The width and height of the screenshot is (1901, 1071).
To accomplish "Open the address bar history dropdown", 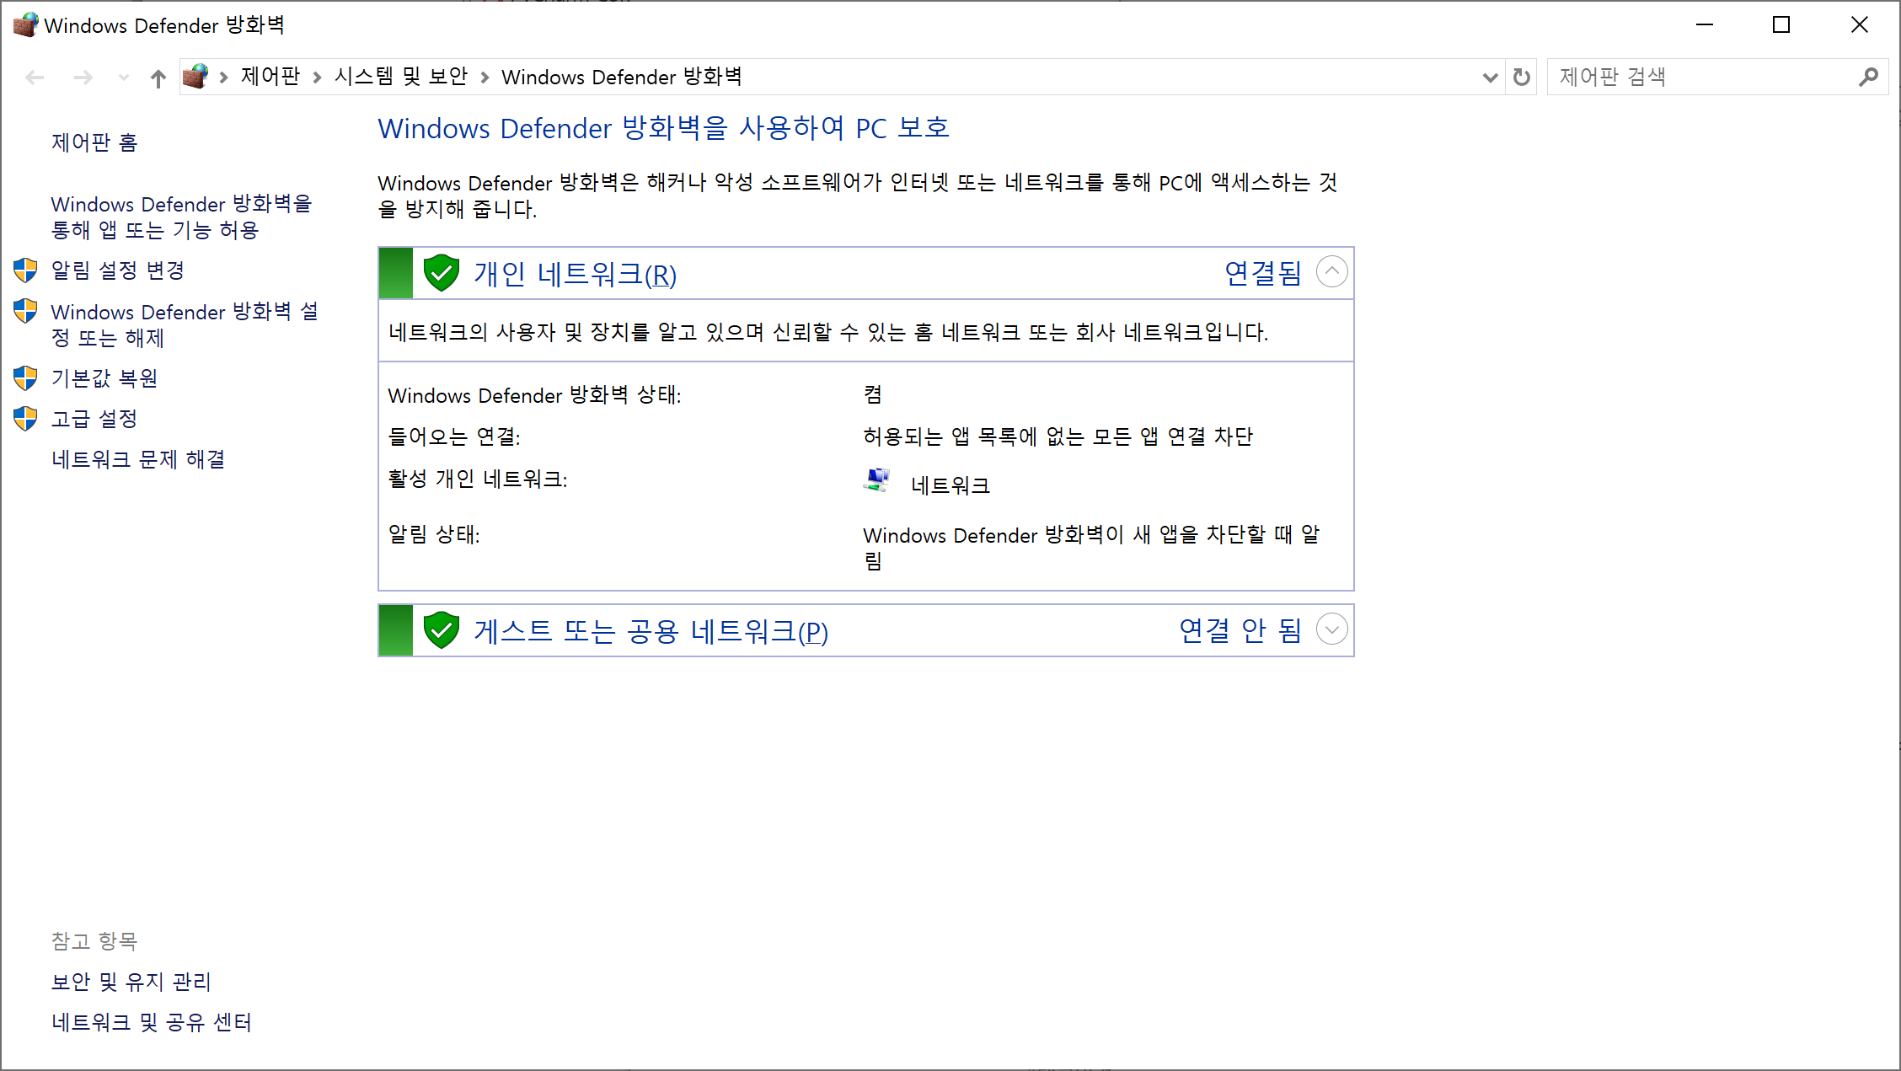I will [1490, 78].
